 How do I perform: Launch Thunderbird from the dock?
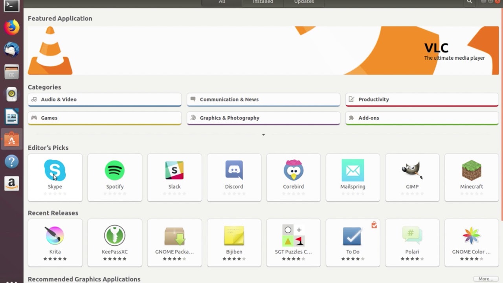[x=12, y=50]
